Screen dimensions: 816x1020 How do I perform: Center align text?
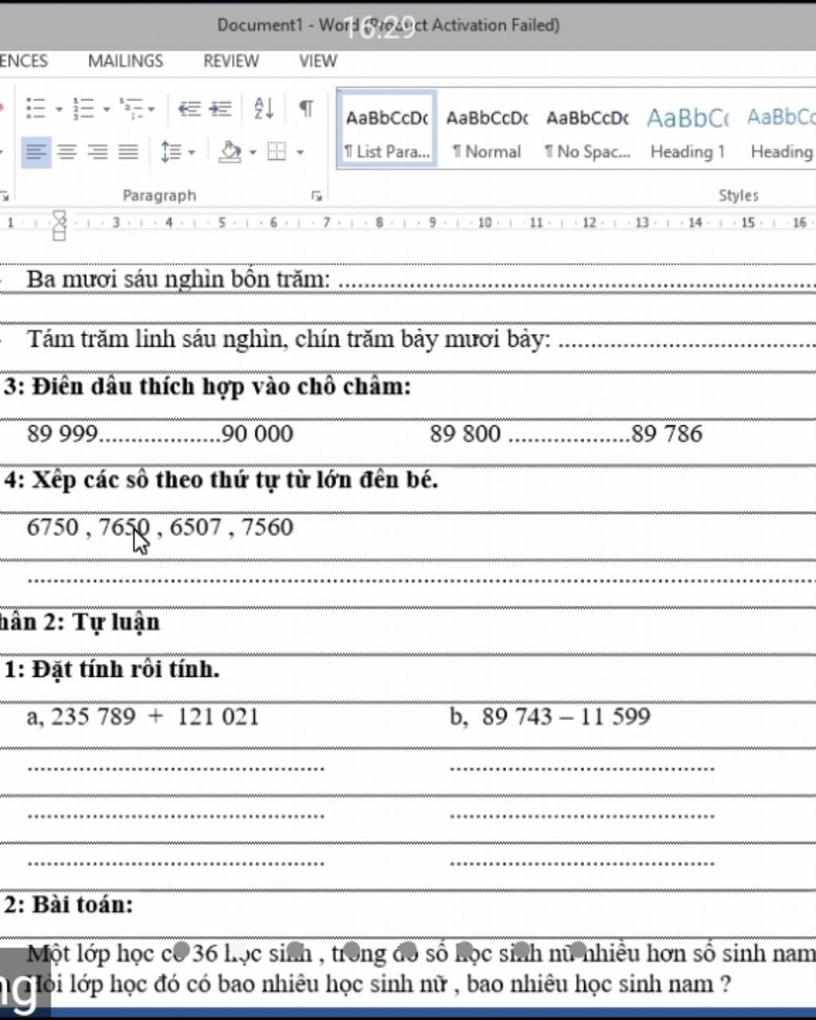[x=67, y=151]
